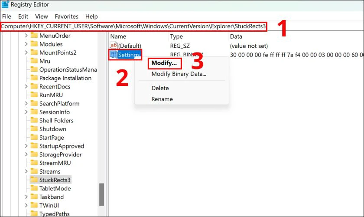The image size is (364, 217).
Task: Expand the SearchPlatform key
Action: tap(26, 103)
